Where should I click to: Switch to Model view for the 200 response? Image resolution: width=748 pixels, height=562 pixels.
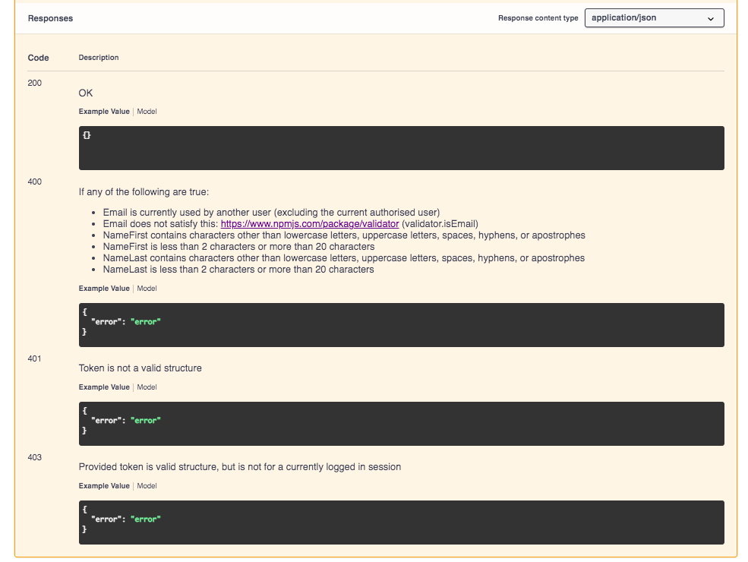click(x=146, y=111)
